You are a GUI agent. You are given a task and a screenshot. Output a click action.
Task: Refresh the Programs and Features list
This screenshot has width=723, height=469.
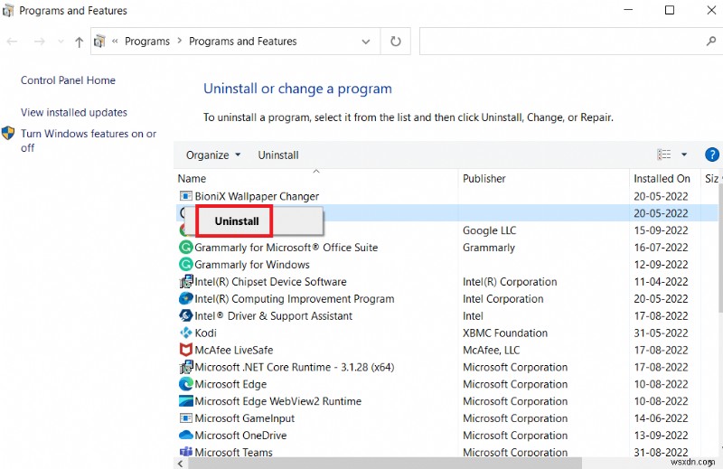tap(395, 42)
